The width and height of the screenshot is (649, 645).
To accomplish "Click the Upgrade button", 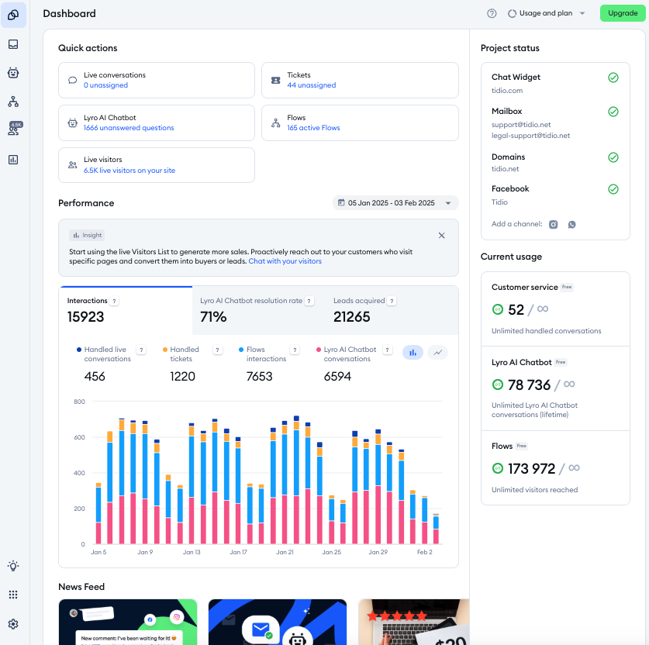I will coord(623,13).
